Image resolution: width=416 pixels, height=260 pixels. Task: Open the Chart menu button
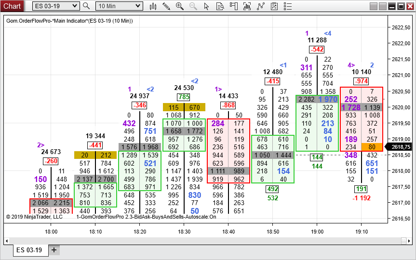pyautogui.click(x=12, y=6)
